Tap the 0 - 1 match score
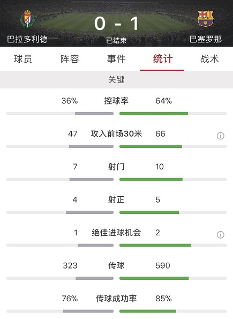 (117, 24)
